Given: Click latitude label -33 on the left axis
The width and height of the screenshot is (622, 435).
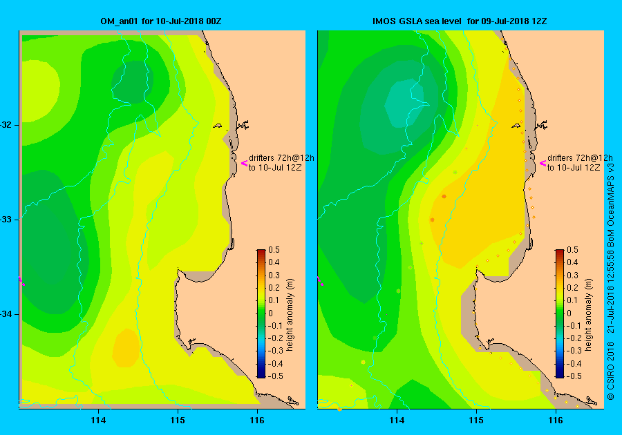Looking at the screenshot, I should tap(6, 220).
